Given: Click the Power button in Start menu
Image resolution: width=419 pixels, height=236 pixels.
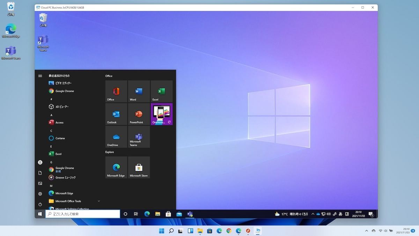Looking at the screenshot, I should click(40, 204).
